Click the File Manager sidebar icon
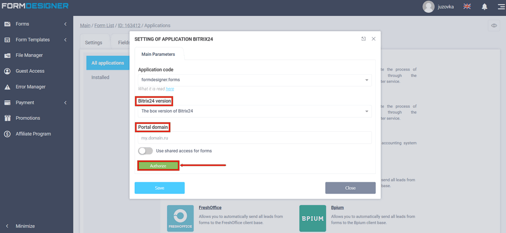This screenshot has height=233, width=506. click(7, 55)
